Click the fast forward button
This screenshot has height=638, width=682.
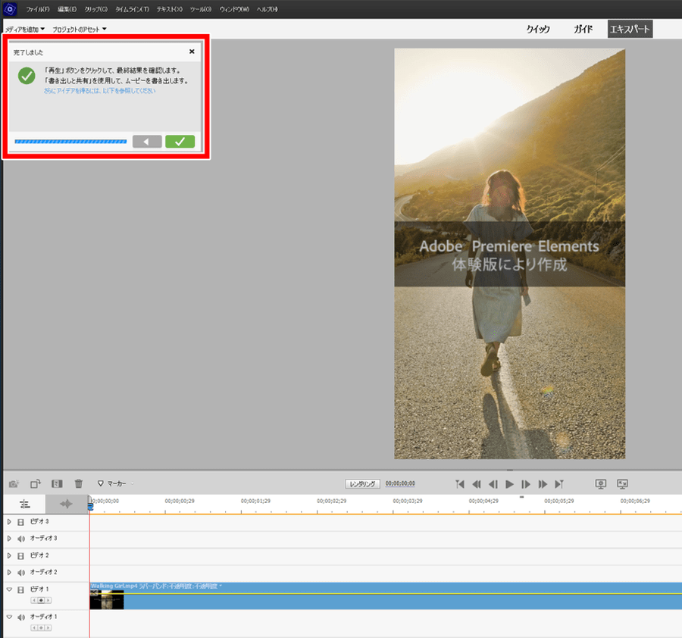543,484
